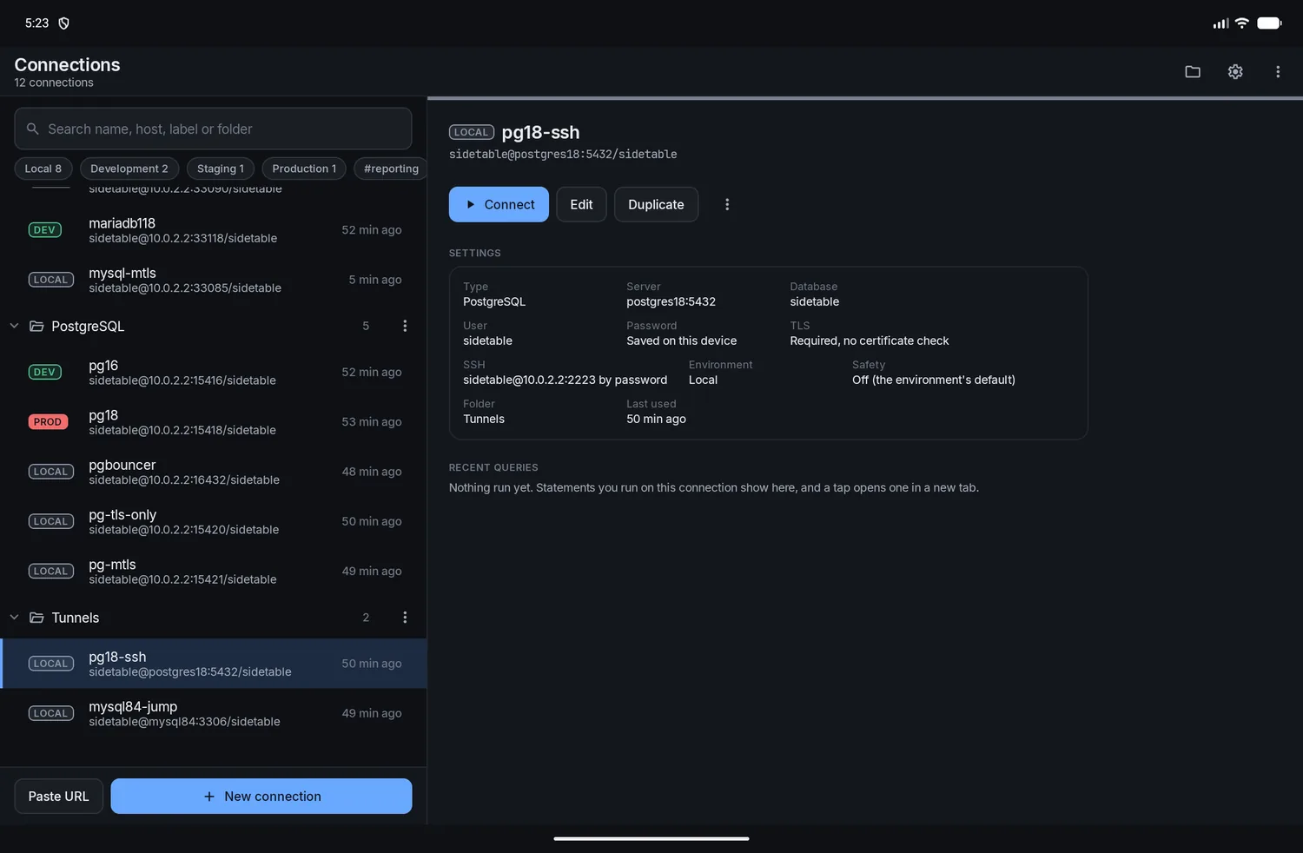Click the connection string sidetable@postgres18:5432/sidetable in detail pane

[563, 155]
